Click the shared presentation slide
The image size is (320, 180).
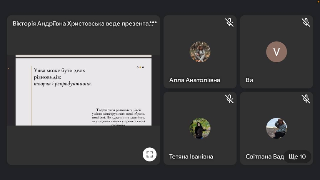pos(83,90)
